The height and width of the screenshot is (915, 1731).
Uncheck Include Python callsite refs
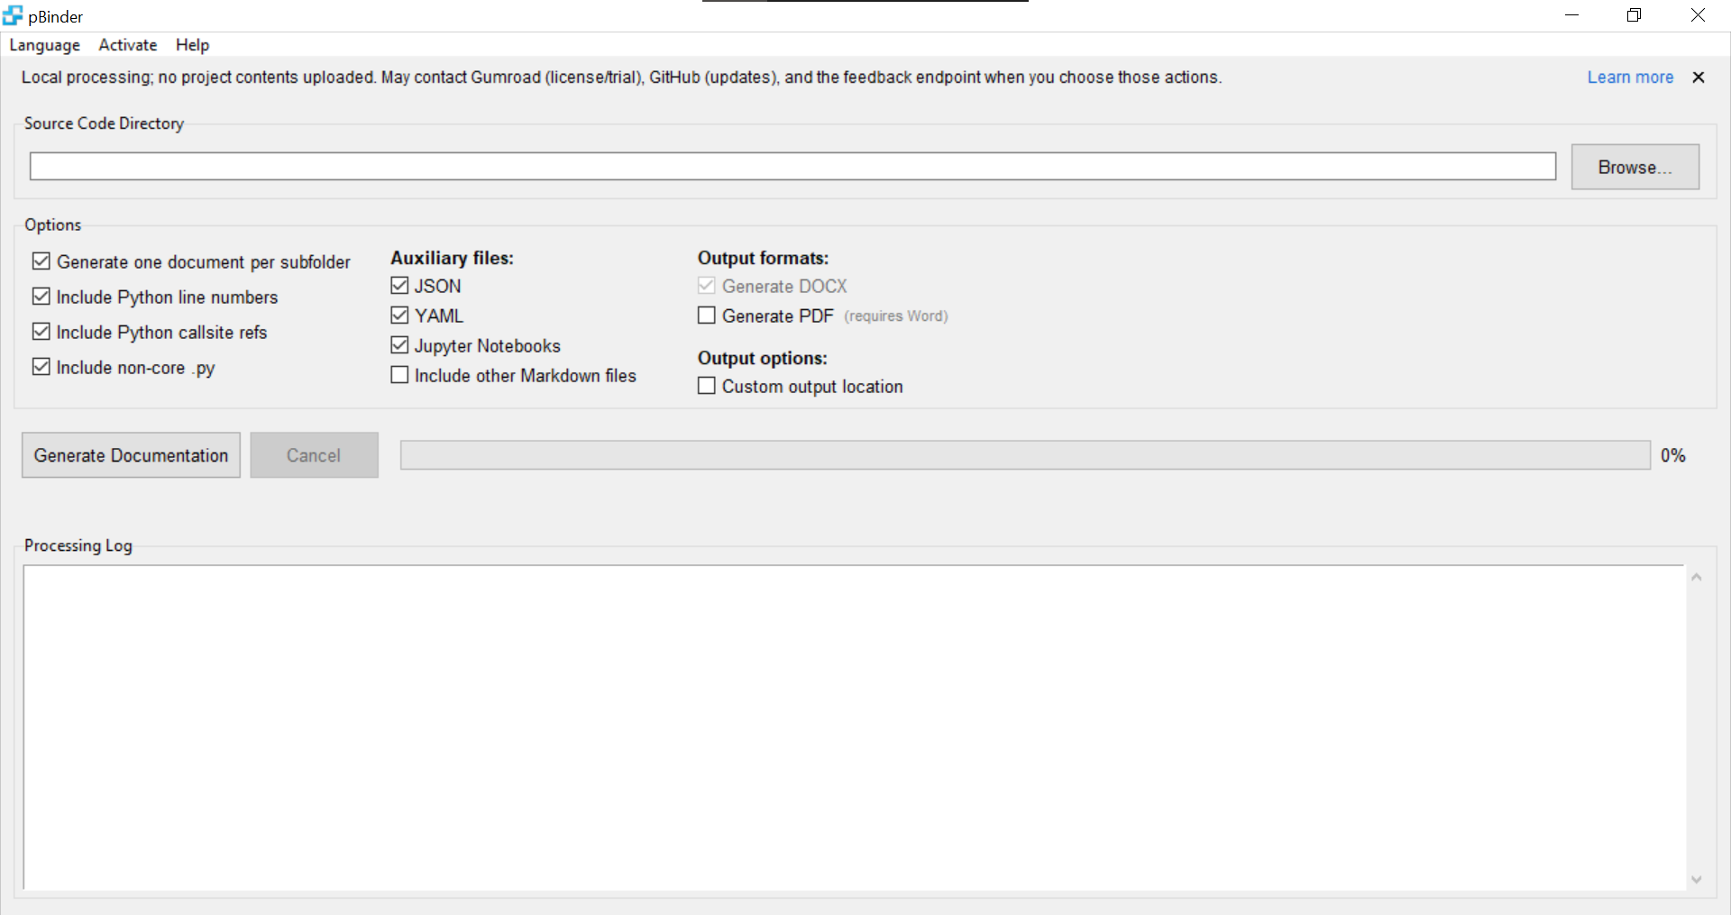click(41, 331)
